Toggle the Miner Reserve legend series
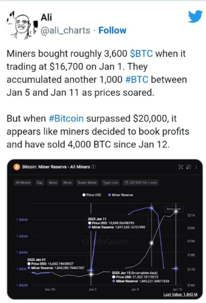The height and width of the screenshot is (303, 206). click(x=121, y=195)
